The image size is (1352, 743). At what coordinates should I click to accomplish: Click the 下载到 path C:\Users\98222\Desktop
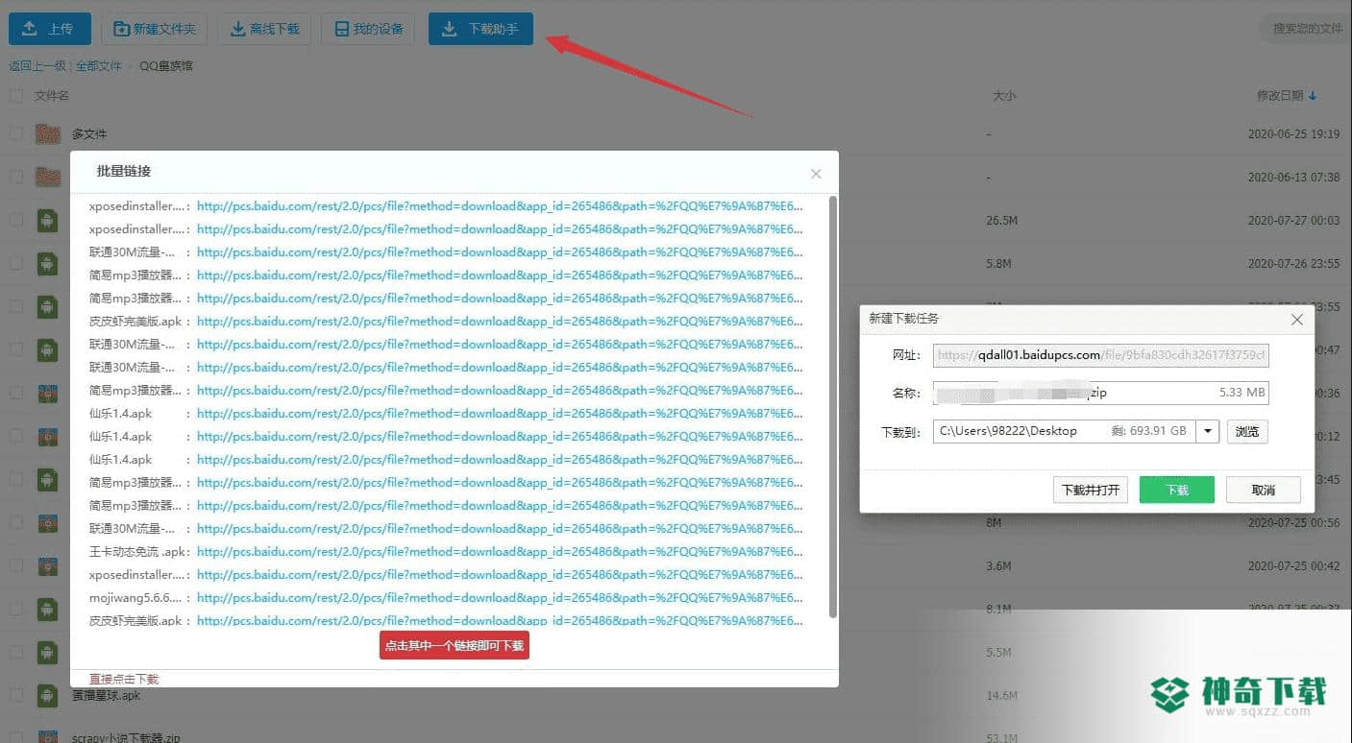[x=1064, y=431]
